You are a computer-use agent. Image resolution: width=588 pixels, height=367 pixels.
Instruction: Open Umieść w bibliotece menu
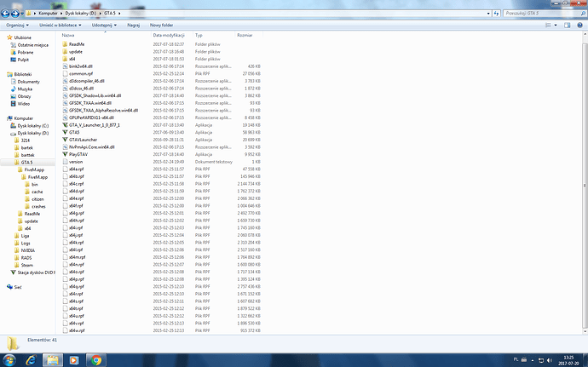[60, 25]
